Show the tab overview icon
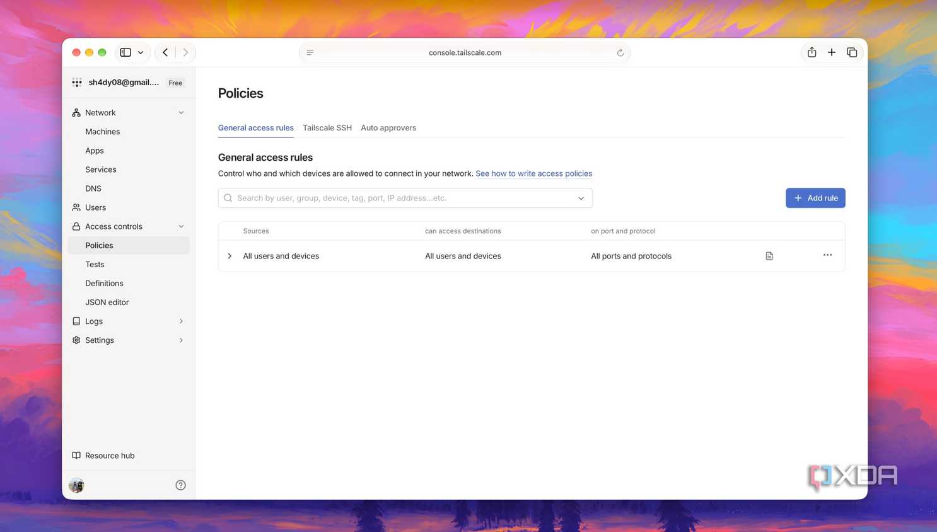 852,52
